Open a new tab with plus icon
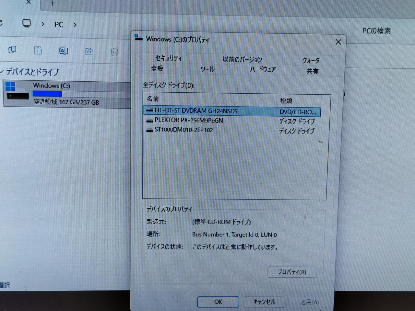Screen dimensions: 415x311 point(52,3)
